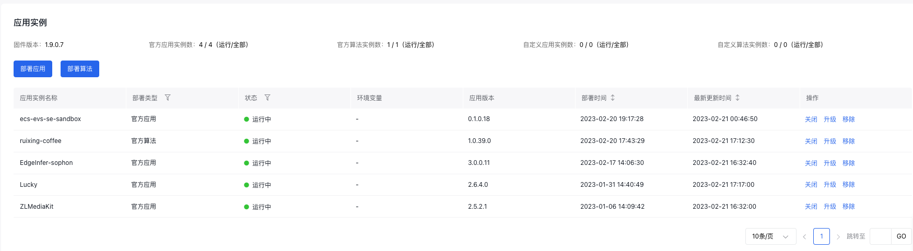The height and width of the screenshot is (251, 913).
Task: Click the 部署应用 button
Action: (x=33, y=69)
